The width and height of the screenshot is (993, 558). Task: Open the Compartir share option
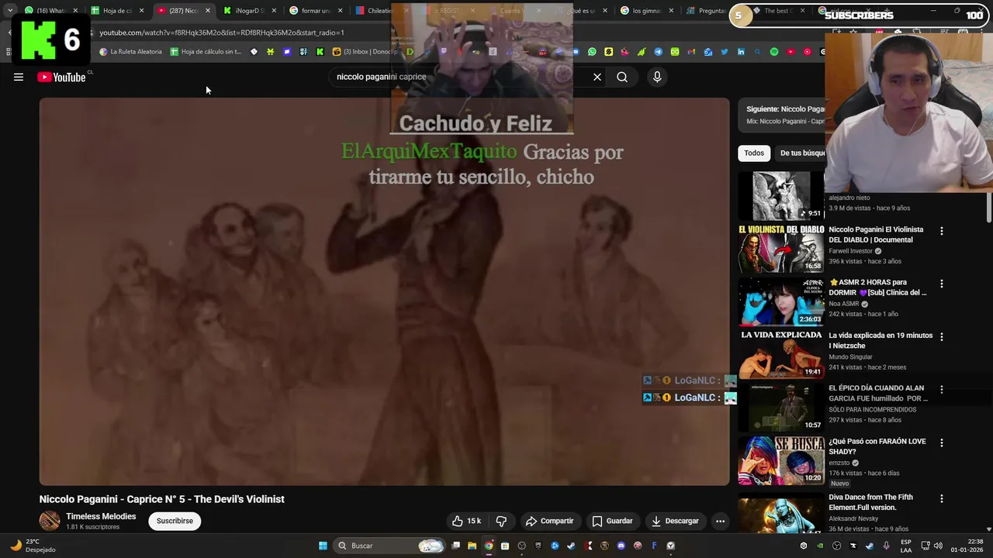(549, 521)
